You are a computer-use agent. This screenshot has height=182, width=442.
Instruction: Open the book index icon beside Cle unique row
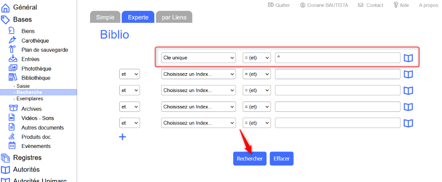click(x=408, y=58)
